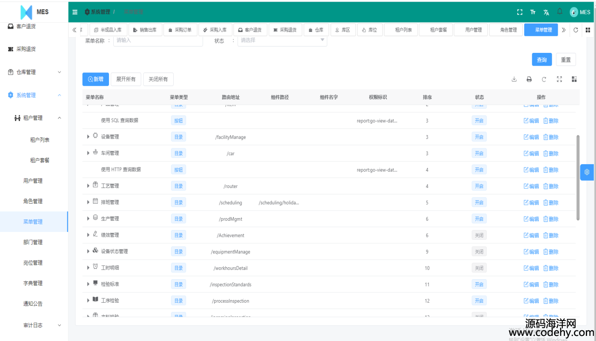Image resolution: width=596 pixels, height=341 pixels.
Task: Click edit icon for 设备管理 row
Action: tap(531, 137)
